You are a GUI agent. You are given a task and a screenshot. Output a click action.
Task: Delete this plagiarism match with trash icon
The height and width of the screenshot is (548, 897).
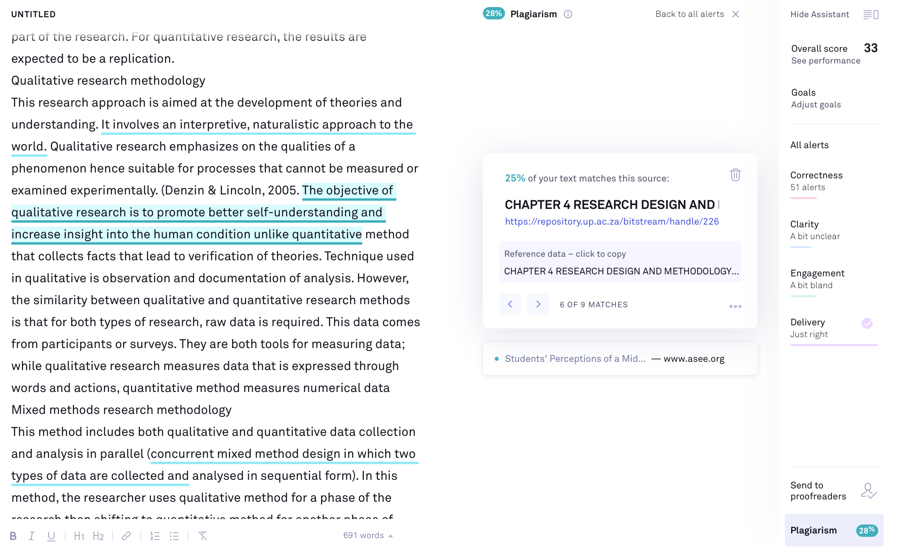pos(735,175)
